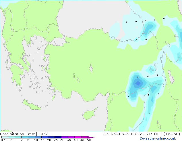Click the 45–50 mm legend color swatch
Image resolution: width=182 pixels, height=141 pixels.
point(84,137)
